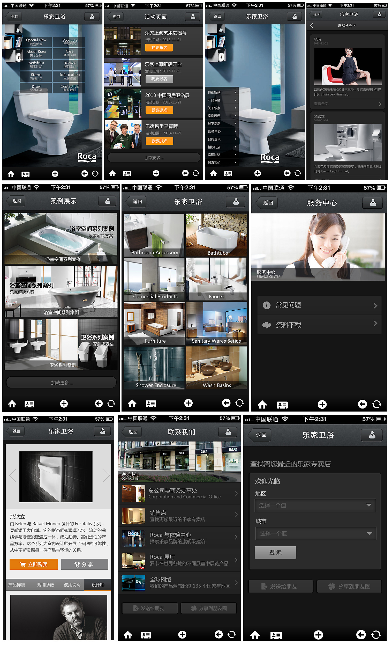Tap profile icon in 服务中心 header

coord(373,203)
